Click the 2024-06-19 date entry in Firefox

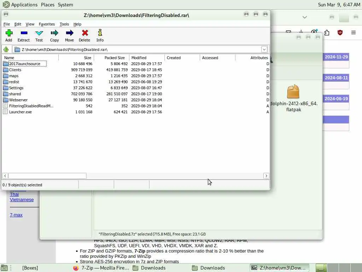[x=336, y=98]
